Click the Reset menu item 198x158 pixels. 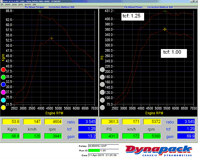coord(21,4)
